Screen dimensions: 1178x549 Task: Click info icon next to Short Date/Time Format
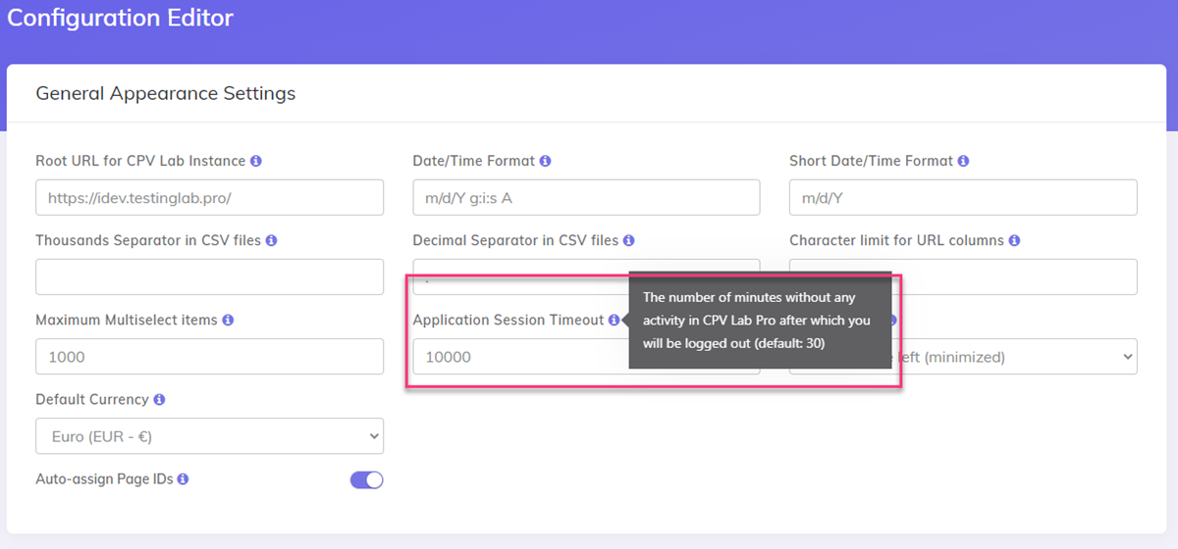coord(963,161)
